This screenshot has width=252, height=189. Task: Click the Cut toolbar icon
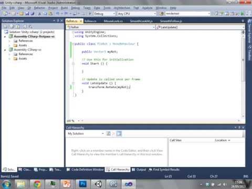click(39, 14)
